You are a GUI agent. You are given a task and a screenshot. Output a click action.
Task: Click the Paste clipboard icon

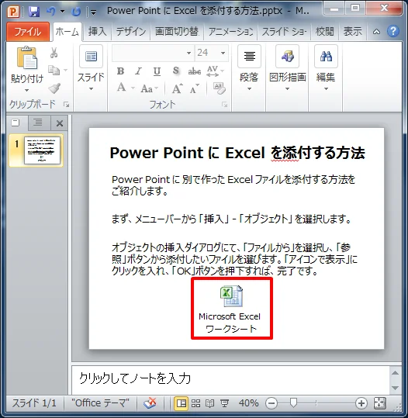pyautogui.click(x=26, y=58)
